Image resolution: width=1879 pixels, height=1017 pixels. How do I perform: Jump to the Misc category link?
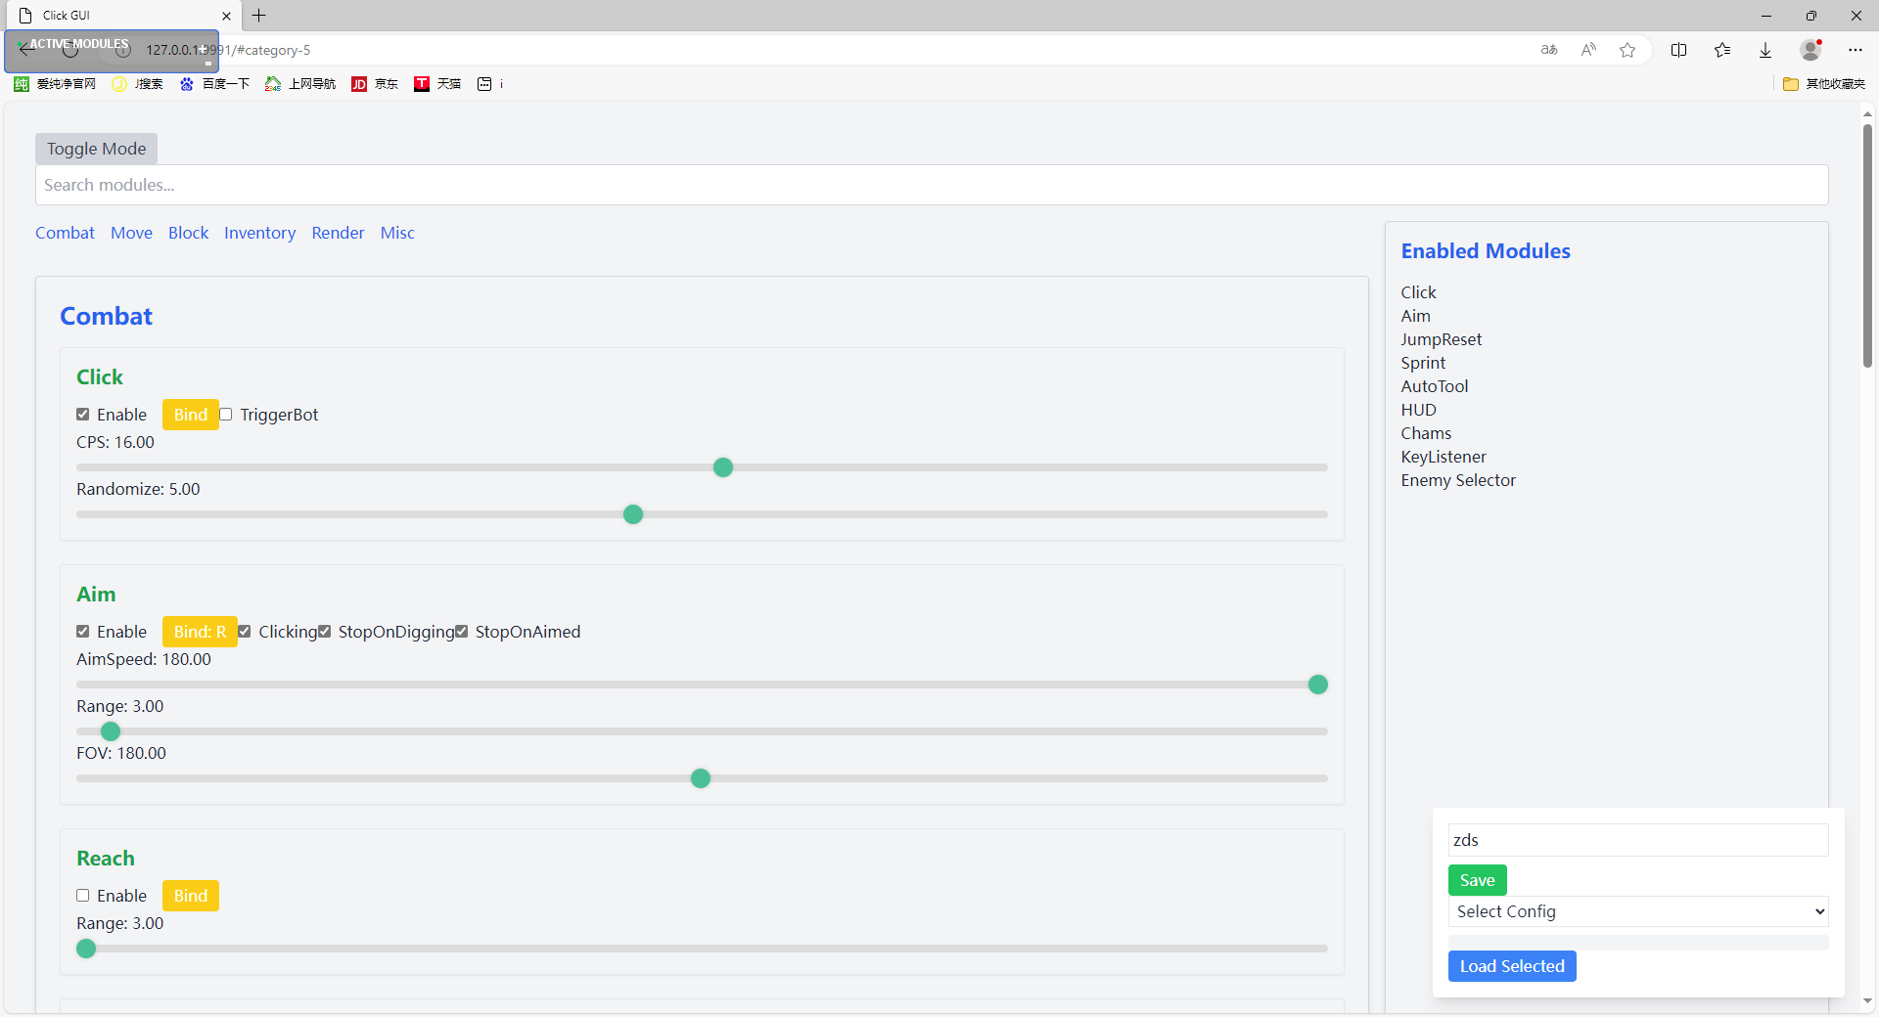(x=397, y=233)
